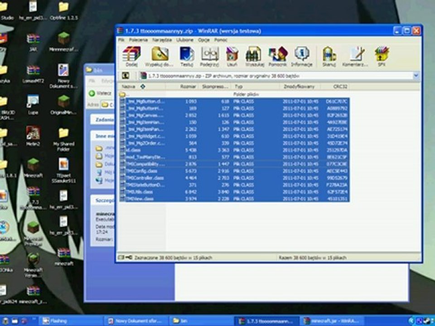Viewport: 435px width, 326px height.
Task: Open the Opcje menu
Action: coord(203,40)
